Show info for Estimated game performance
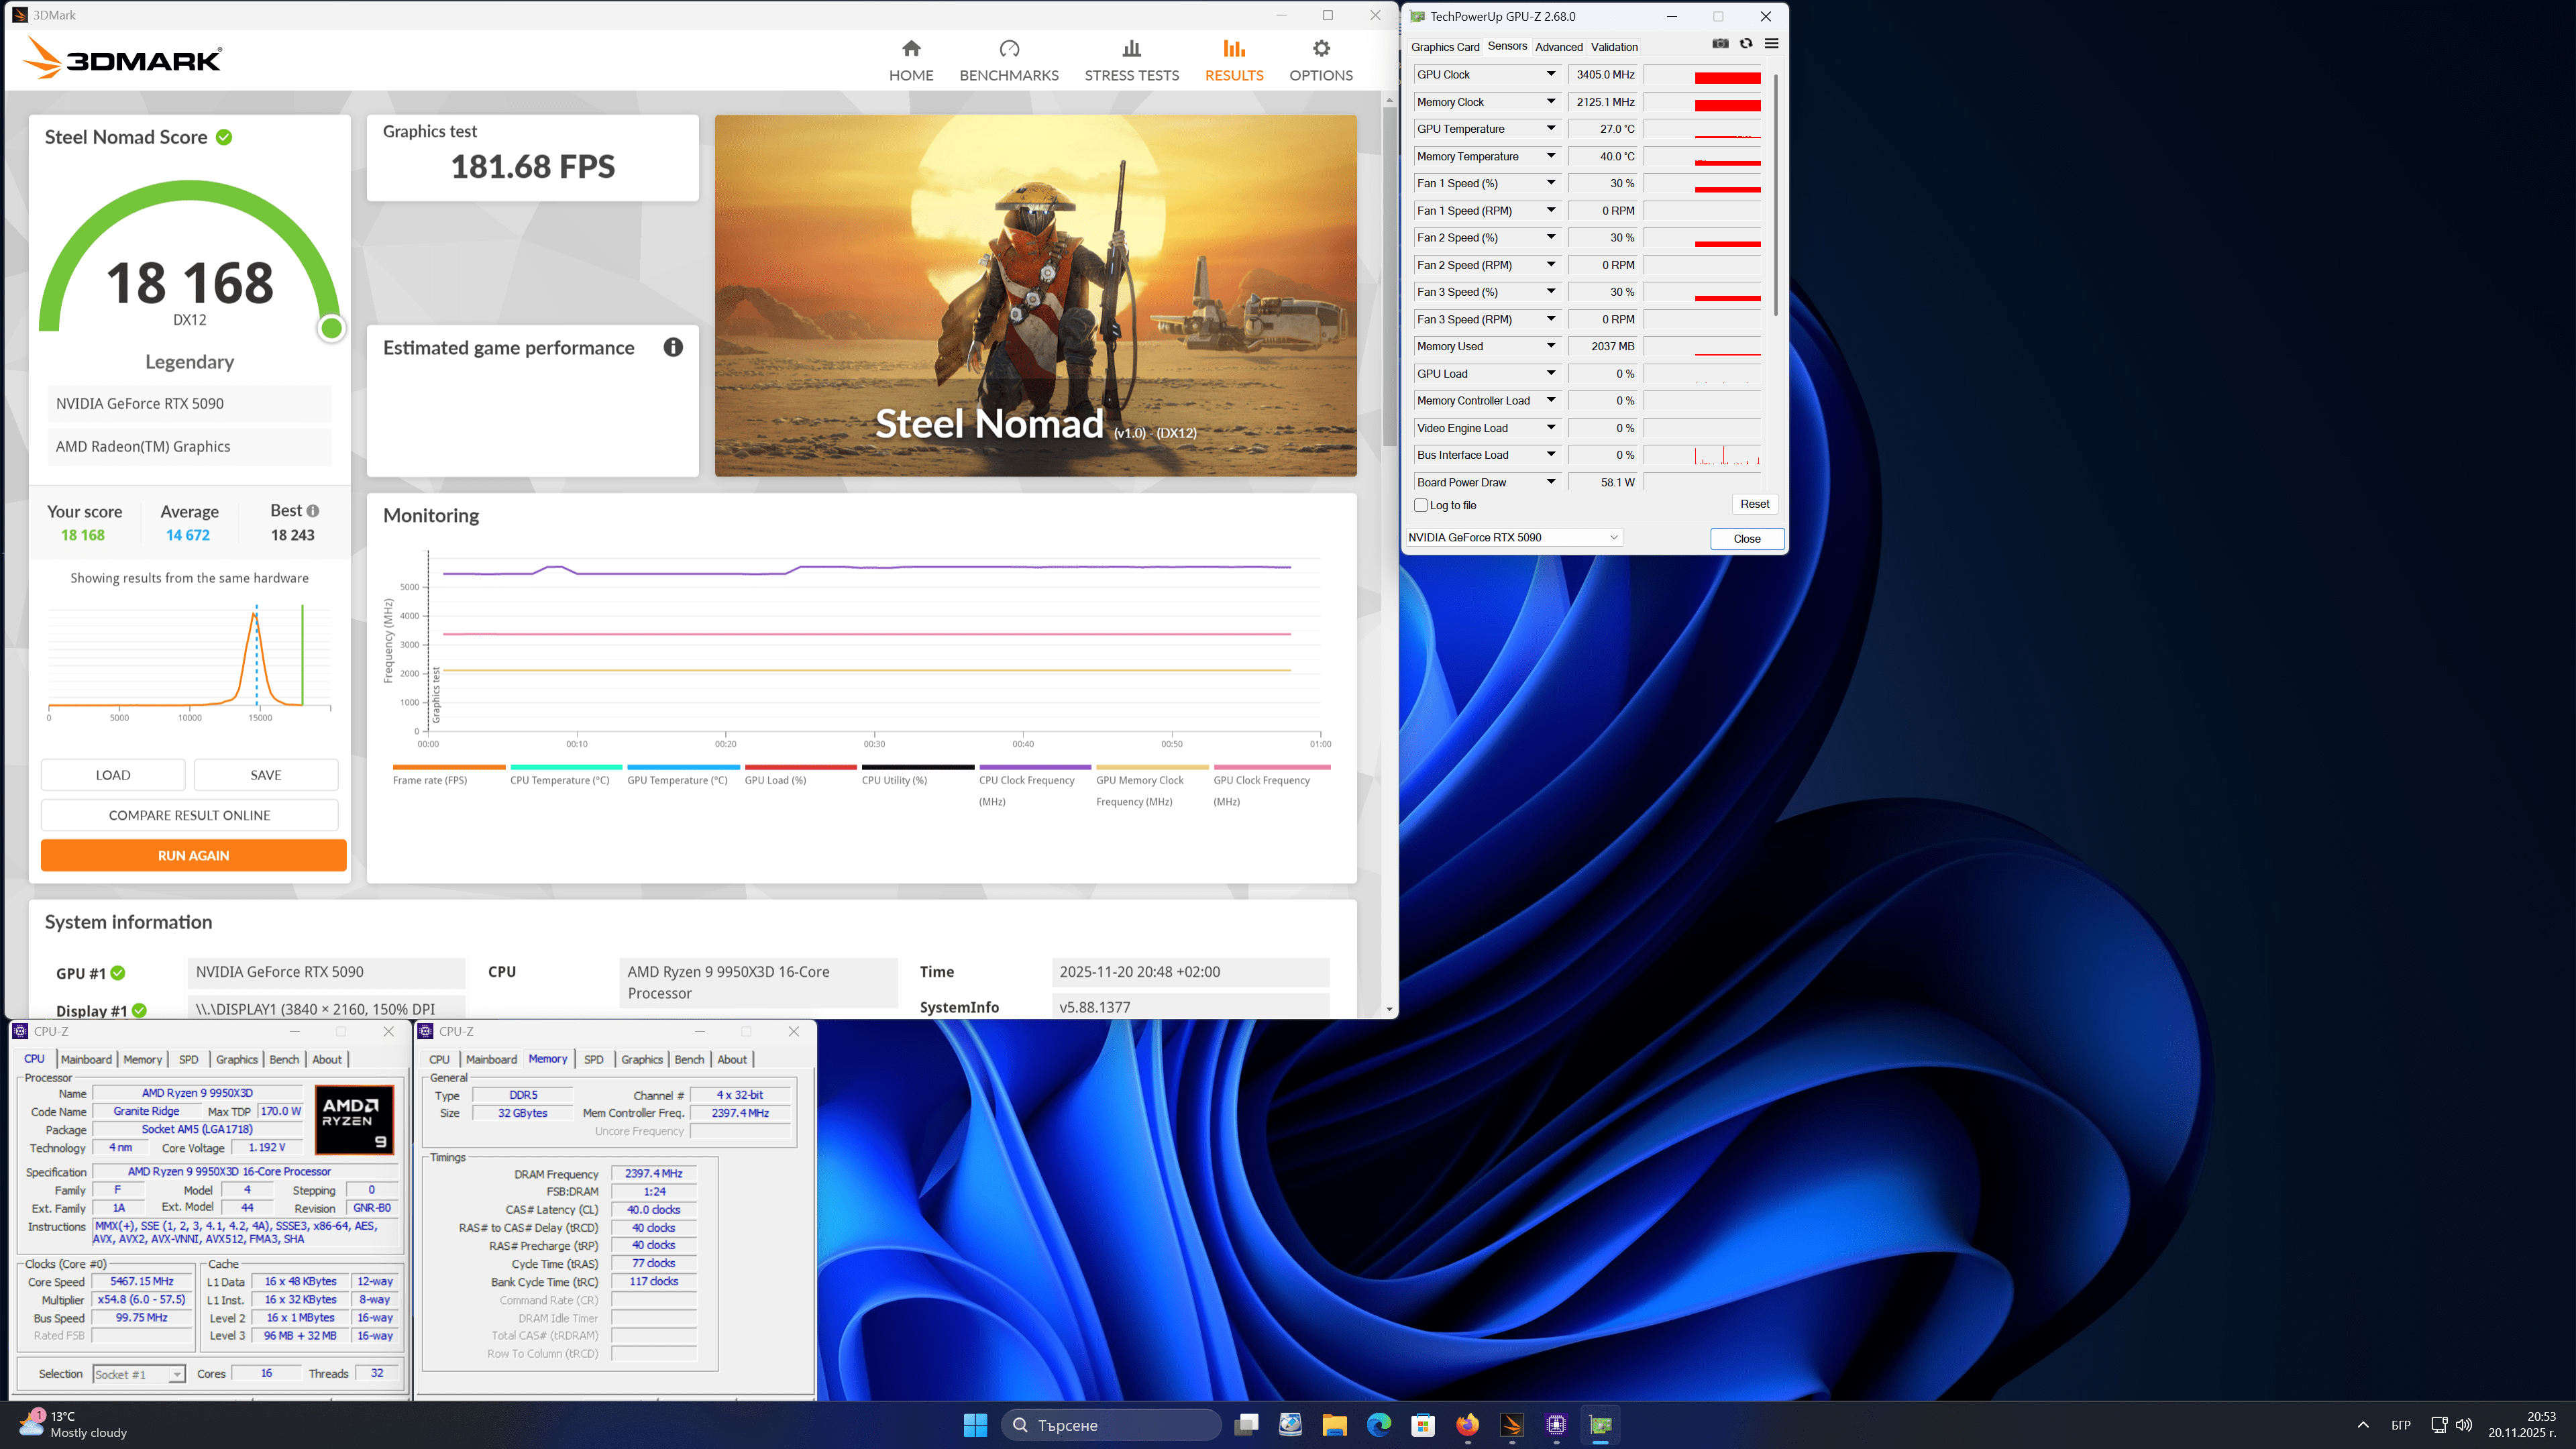The height and width of the screenshot is (1449, 2576). (673, 347)
